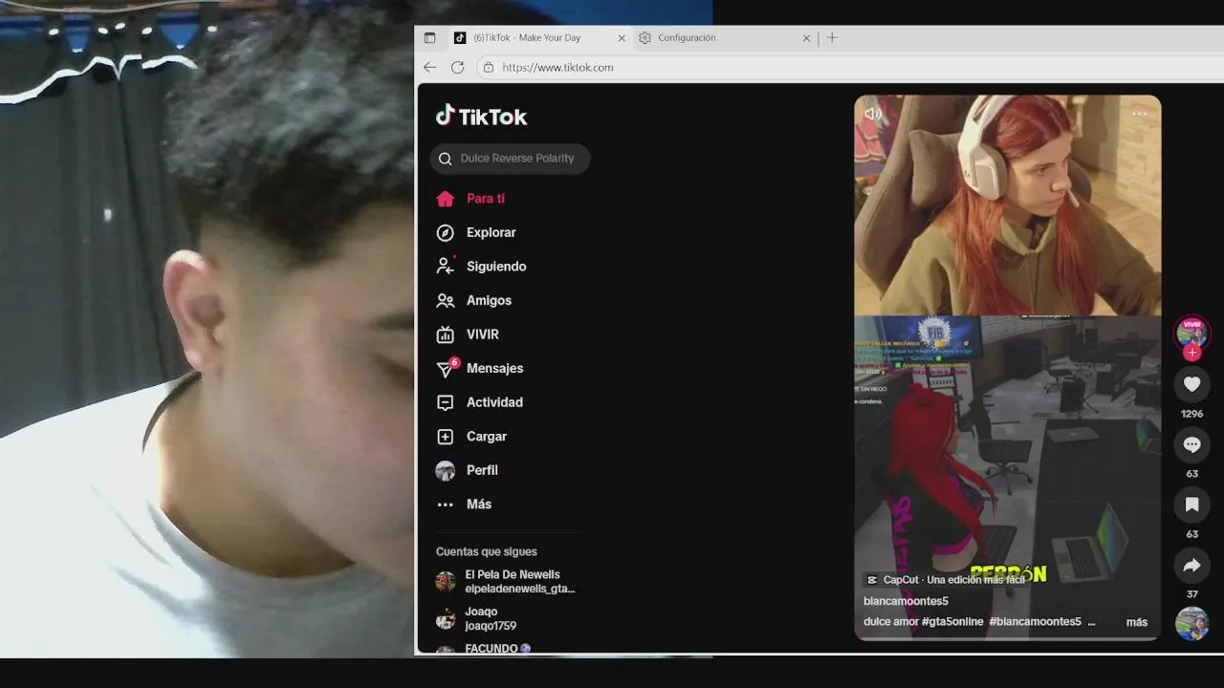Viewport: 1224px width, 688px height.
Task: Open the Amigos section
Action: coord(474,300)
